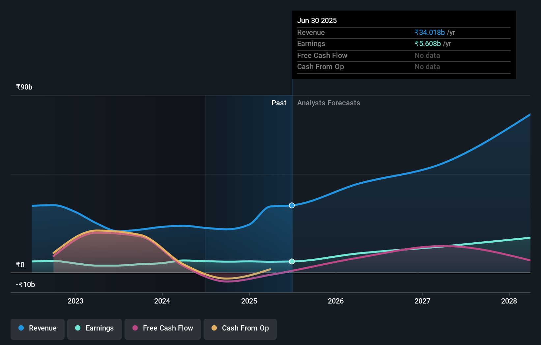
Task: Click the 2026 label on the time axis
Action: 336,301
